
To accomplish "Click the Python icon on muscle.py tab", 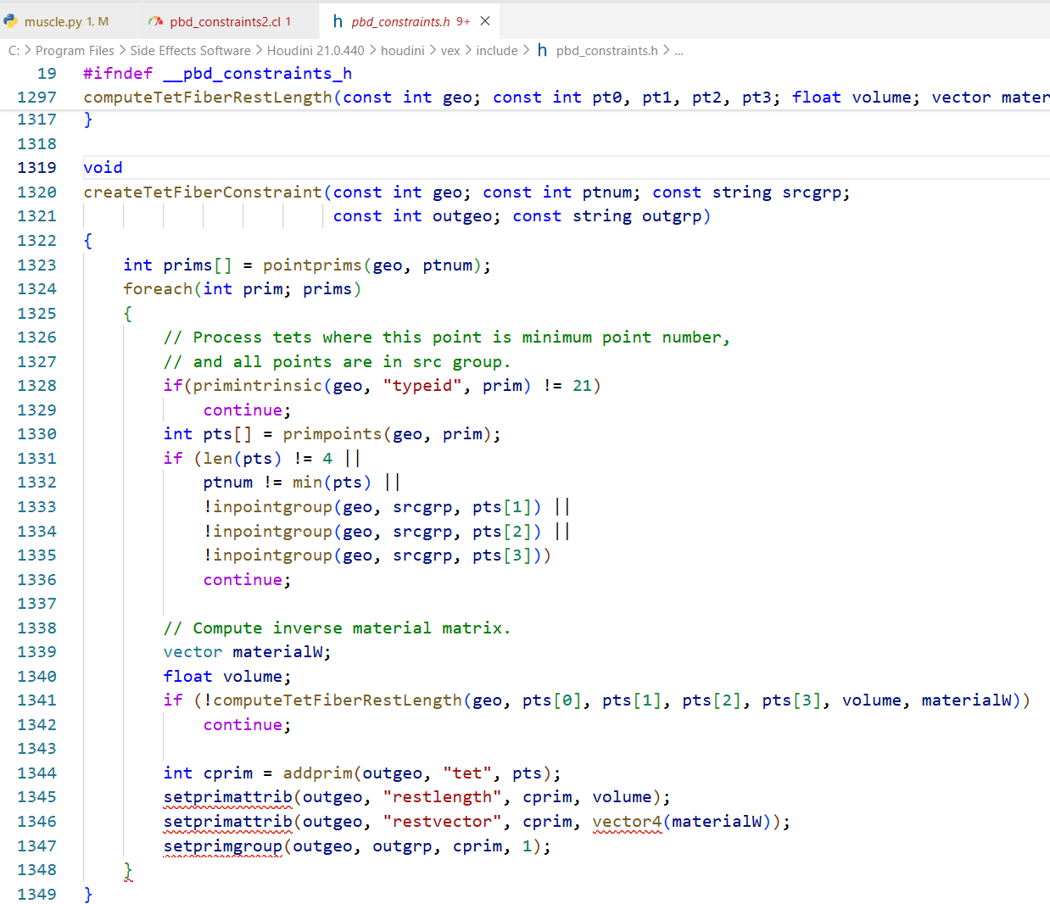I will 11,21.
